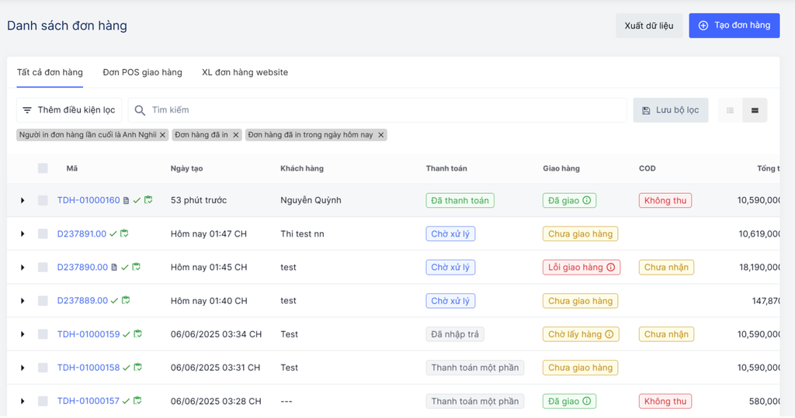Screen dimensions: 795x418
Task: Click the printed icon beside order D237891.00
Action: coord(124,233)
